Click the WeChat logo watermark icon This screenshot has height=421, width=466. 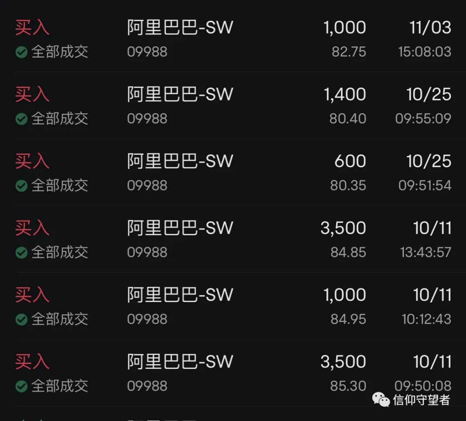point(381,399)
